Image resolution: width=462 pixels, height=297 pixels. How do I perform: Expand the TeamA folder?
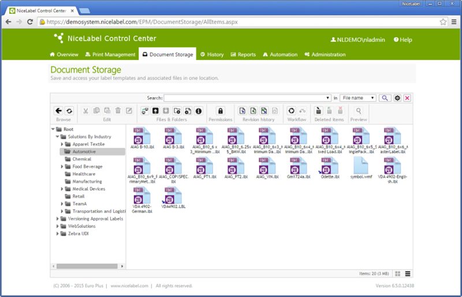[x=62, y=204]
